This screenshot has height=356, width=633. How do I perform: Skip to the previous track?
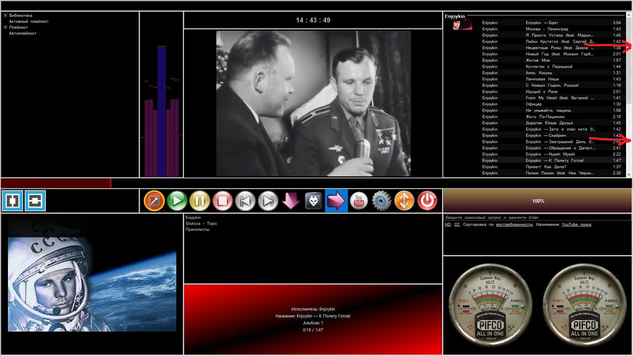click(245, 201)
